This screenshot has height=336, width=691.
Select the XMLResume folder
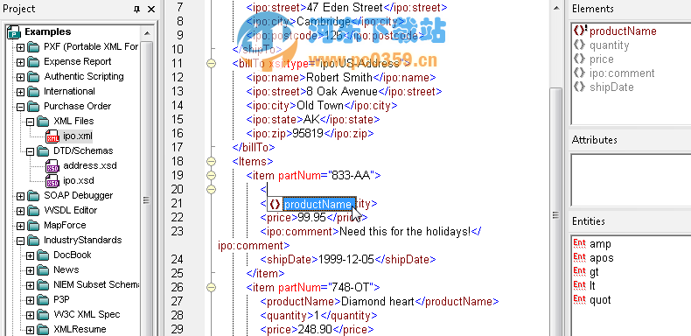click(80, 329)
